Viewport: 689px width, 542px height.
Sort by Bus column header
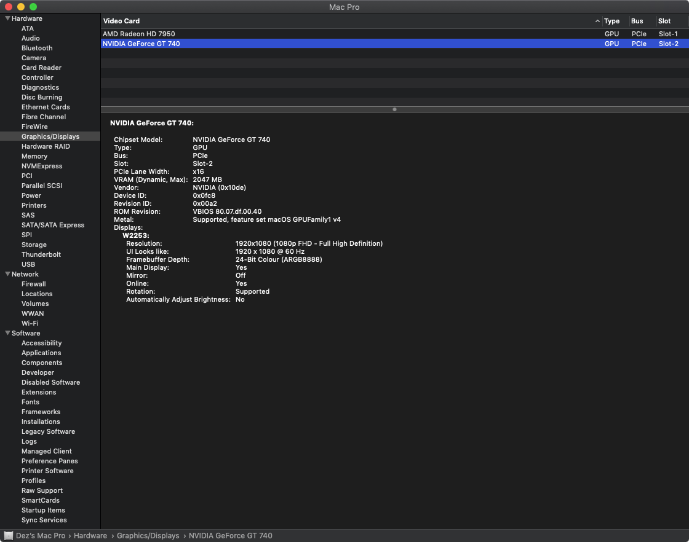[x=637, y=21]
